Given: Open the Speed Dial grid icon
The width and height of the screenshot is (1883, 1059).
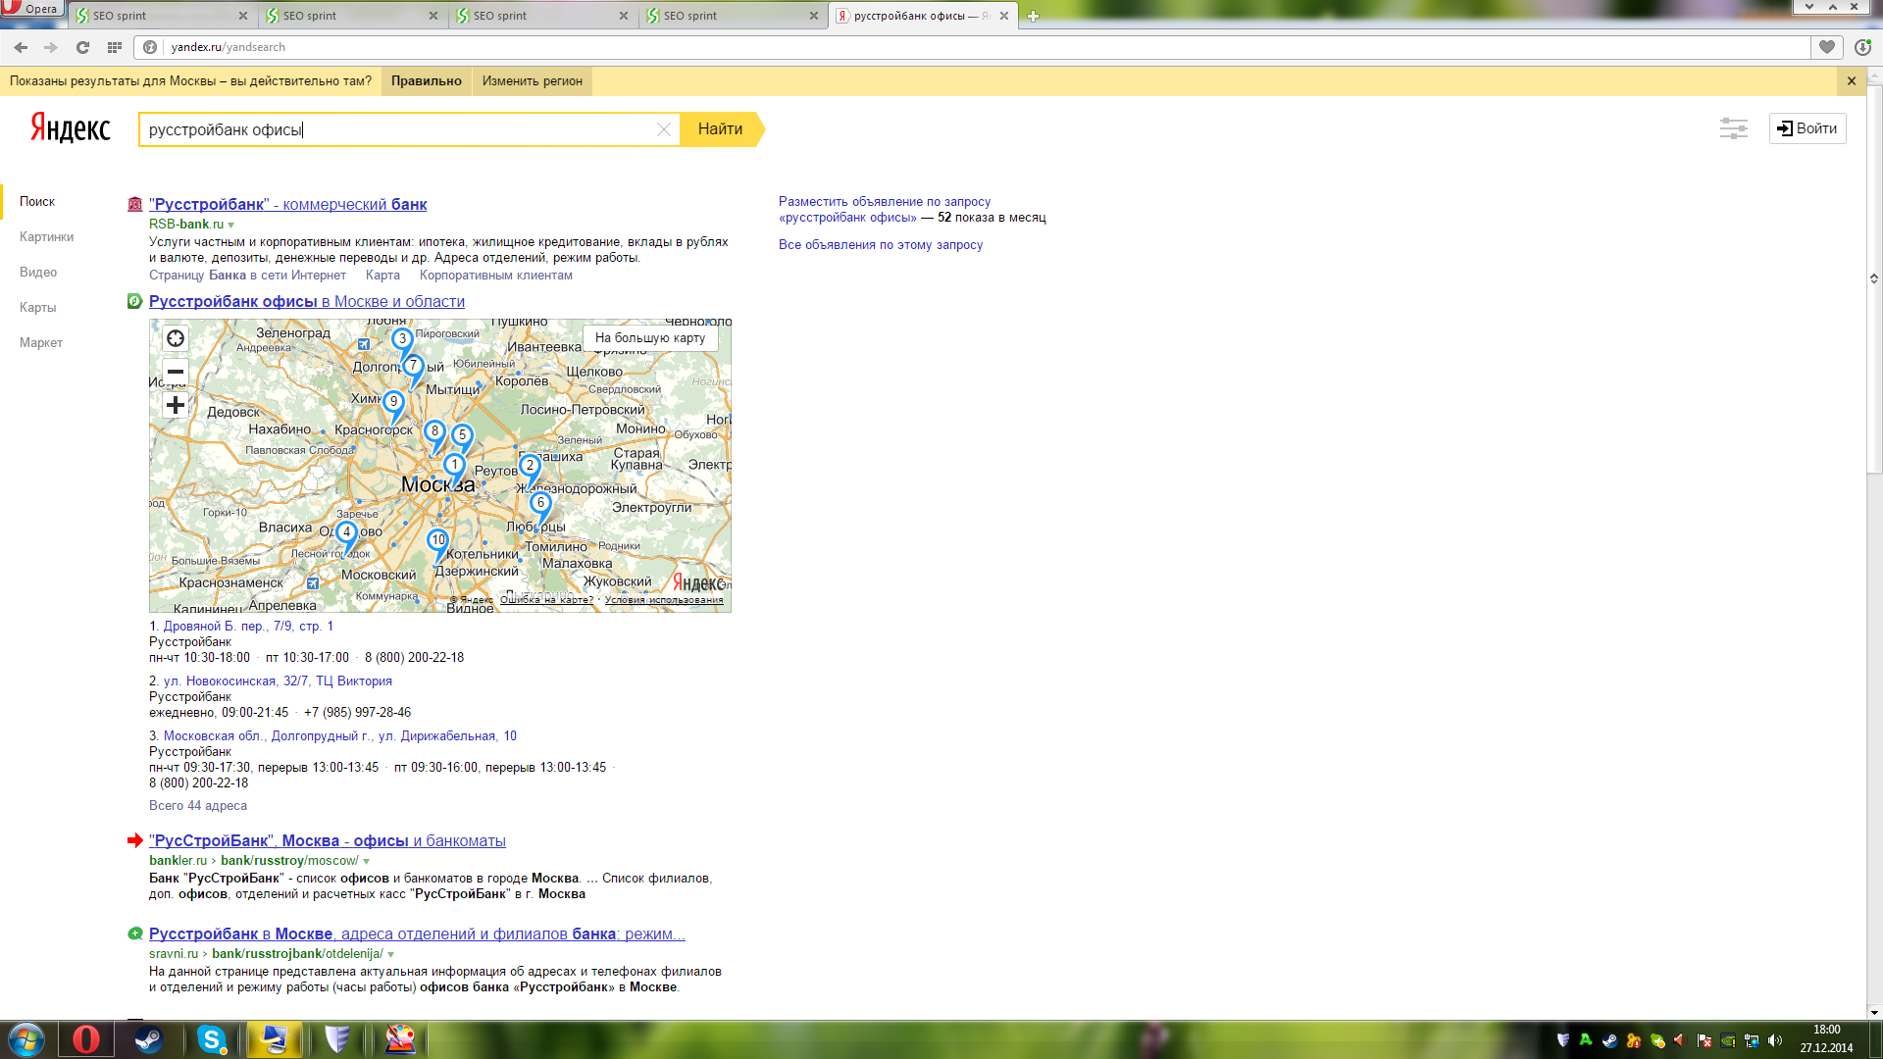Looking at the screenshot, I should click(114, 47).
